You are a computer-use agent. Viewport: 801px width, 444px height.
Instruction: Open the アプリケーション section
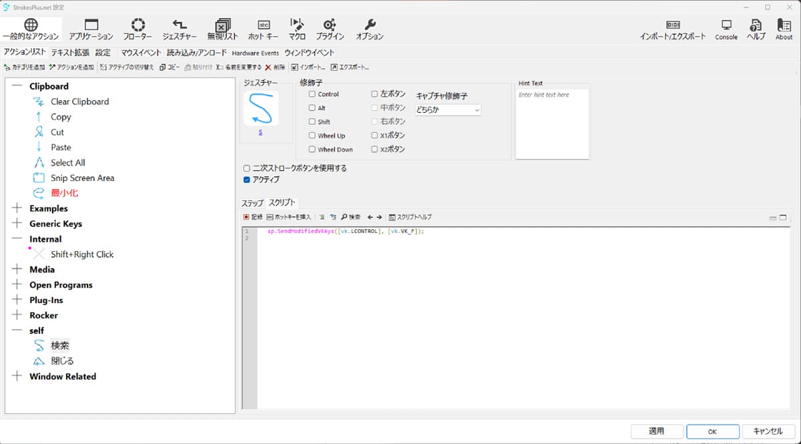point(91,29)
